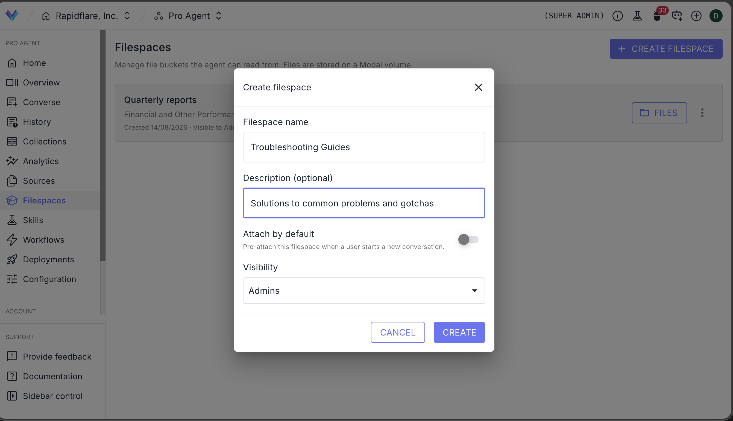733x421 pixels.
Task: Click the sidebar vertical scrollbar
Action: tap(103, 146)
